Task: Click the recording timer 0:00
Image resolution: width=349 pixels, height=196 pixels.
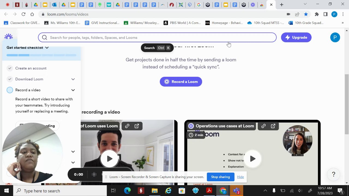Action: [79, 174]
